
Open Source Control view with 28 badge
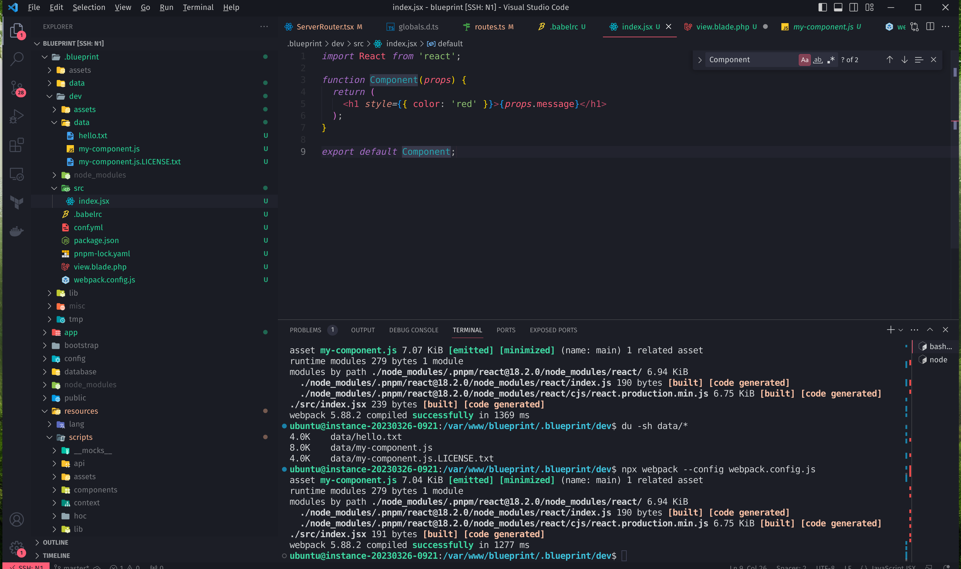[x=17, y=88]
